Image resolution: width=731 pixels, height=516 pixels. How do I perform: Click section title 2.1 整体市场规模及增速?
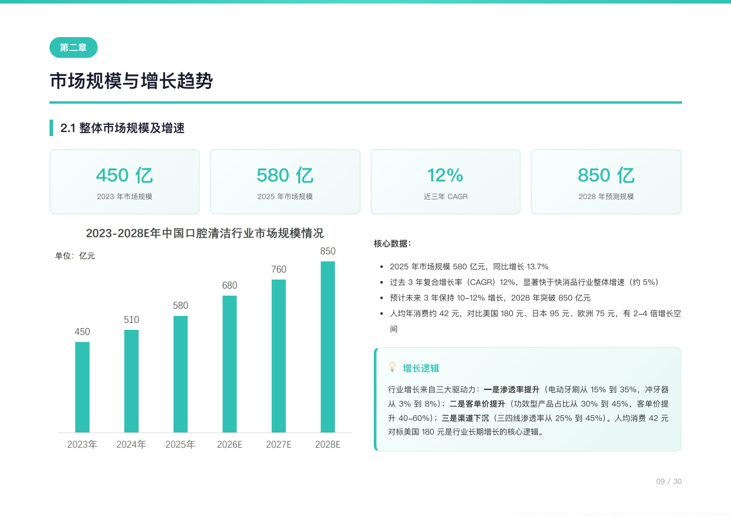123,128
